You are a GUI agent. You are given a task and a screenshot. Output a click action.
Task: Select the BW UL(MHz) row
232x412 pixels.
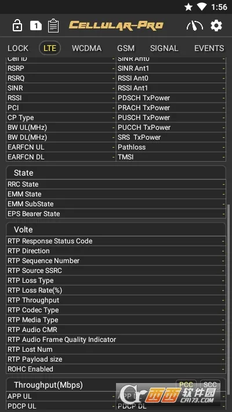click(x=61, y=127)
